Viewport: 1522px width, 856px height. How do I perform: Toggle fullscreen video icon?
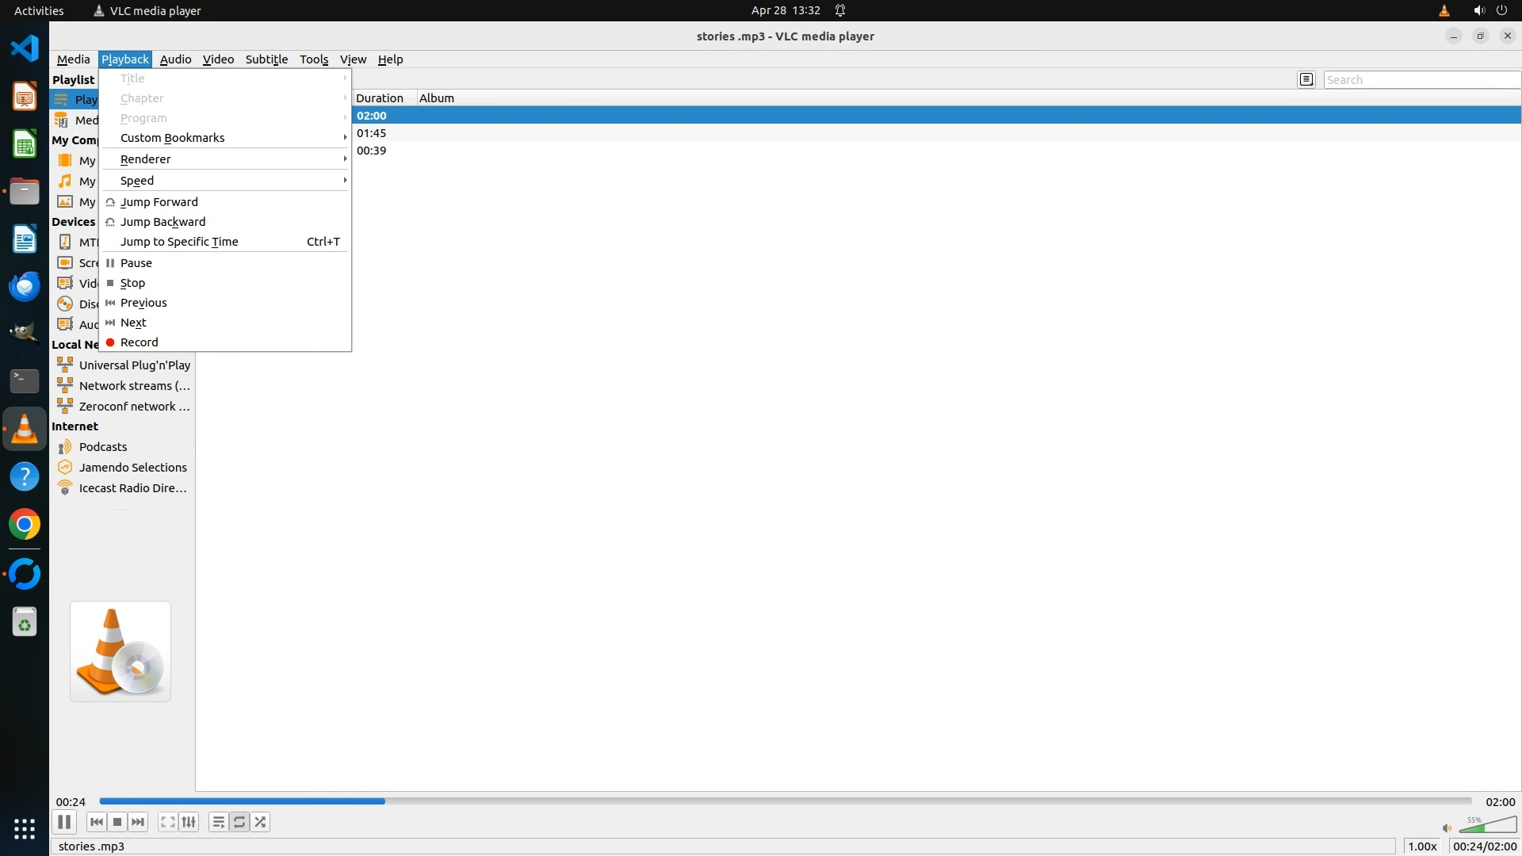pyautogui.click(x=167, y=822)
